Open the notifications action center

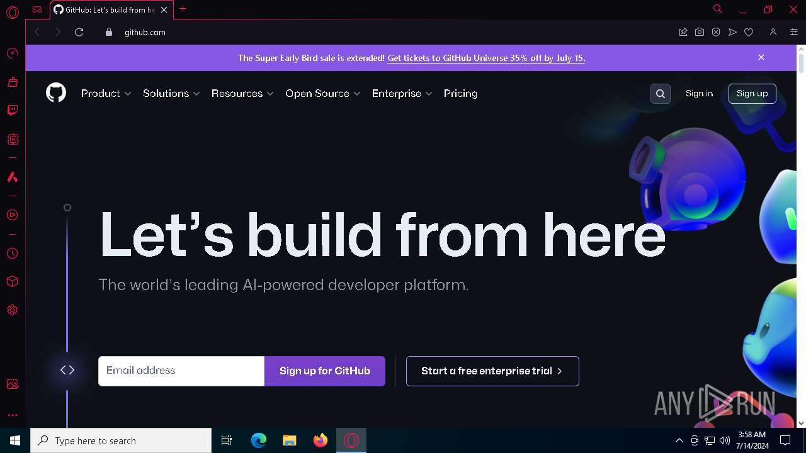tap(785, 440)
